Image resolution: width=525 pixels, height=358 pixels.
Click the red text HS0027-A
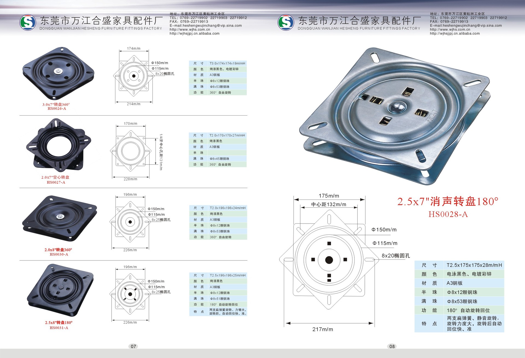click(x=56, y=182)
